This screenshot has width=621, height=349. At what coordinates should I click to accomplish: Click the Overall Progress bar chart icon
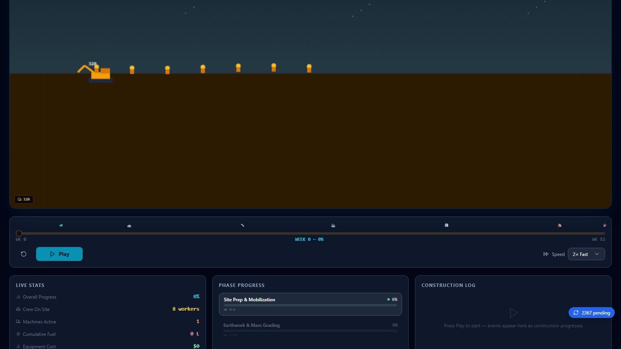click(18, 297)
